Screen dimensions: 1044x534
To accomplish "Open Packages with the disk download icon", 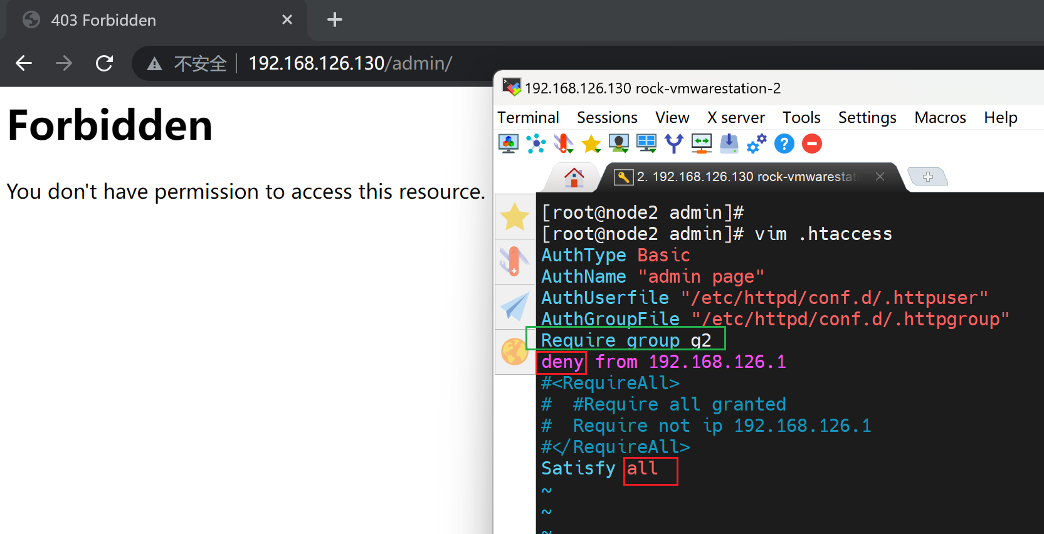I will [x=729, y=144].
